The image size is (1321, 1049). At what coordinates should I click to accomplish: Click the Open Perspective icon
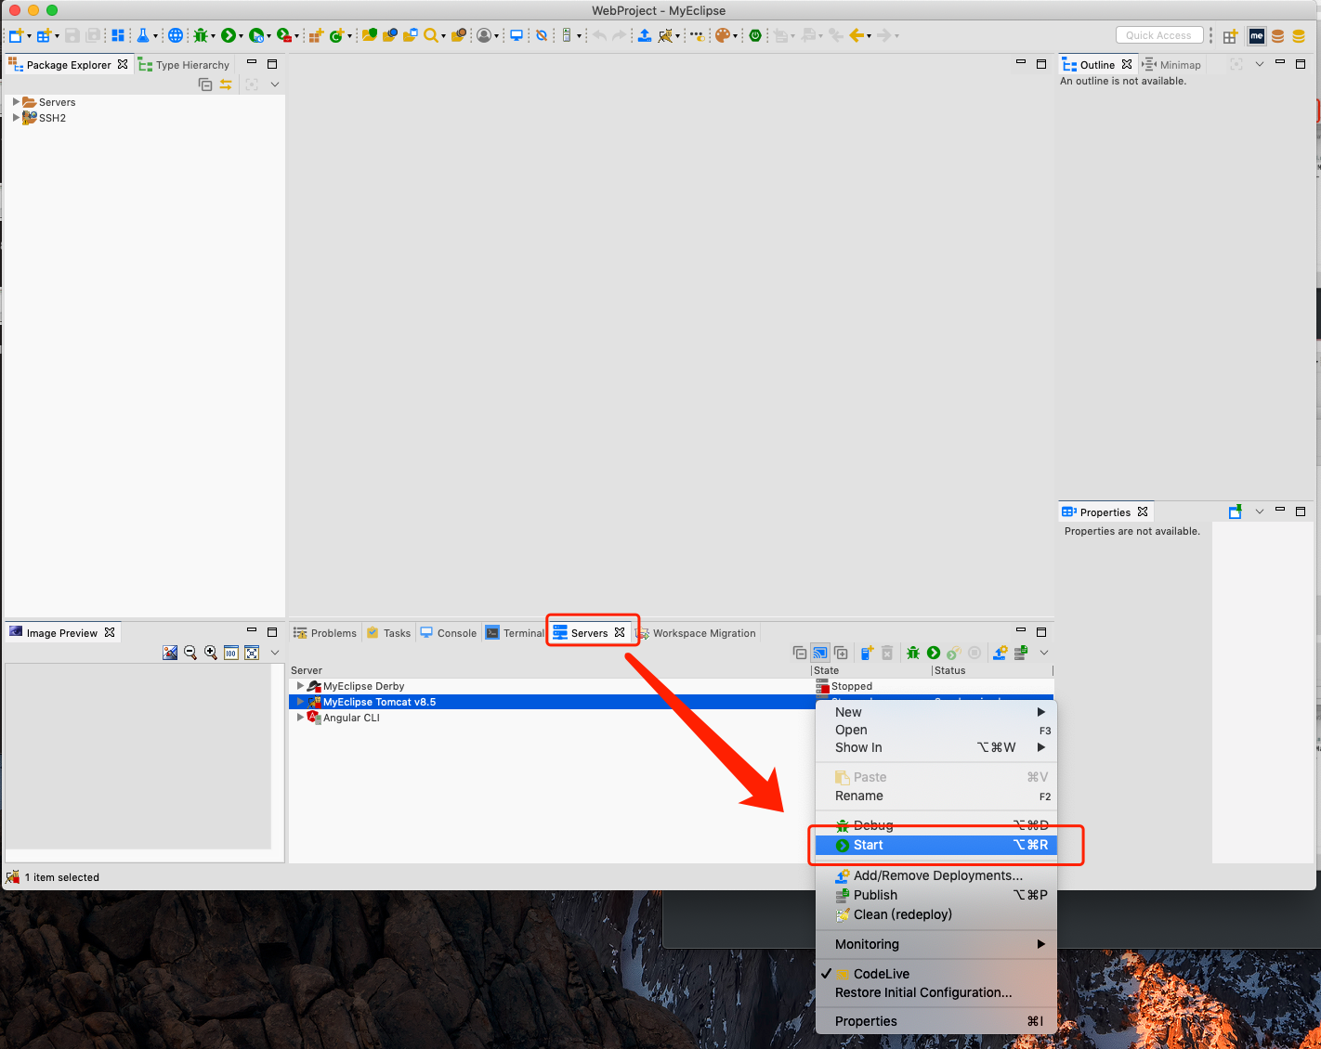tap(1230, 36)
